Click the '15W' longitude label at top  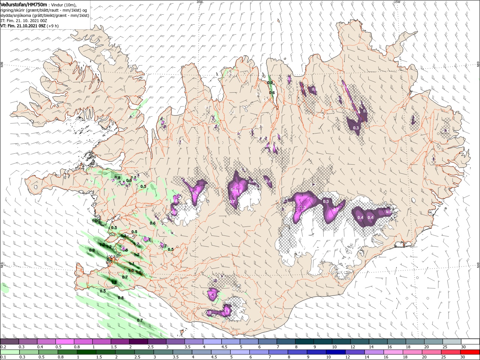click(397, 2)
